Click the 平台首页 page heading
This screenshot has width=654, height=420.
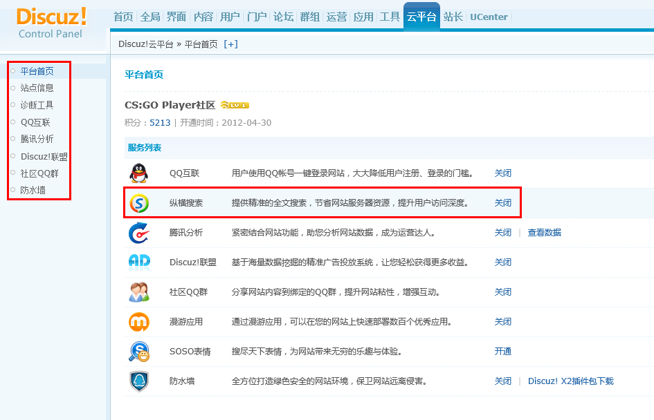pyautogui.click(x=144, y=75)
